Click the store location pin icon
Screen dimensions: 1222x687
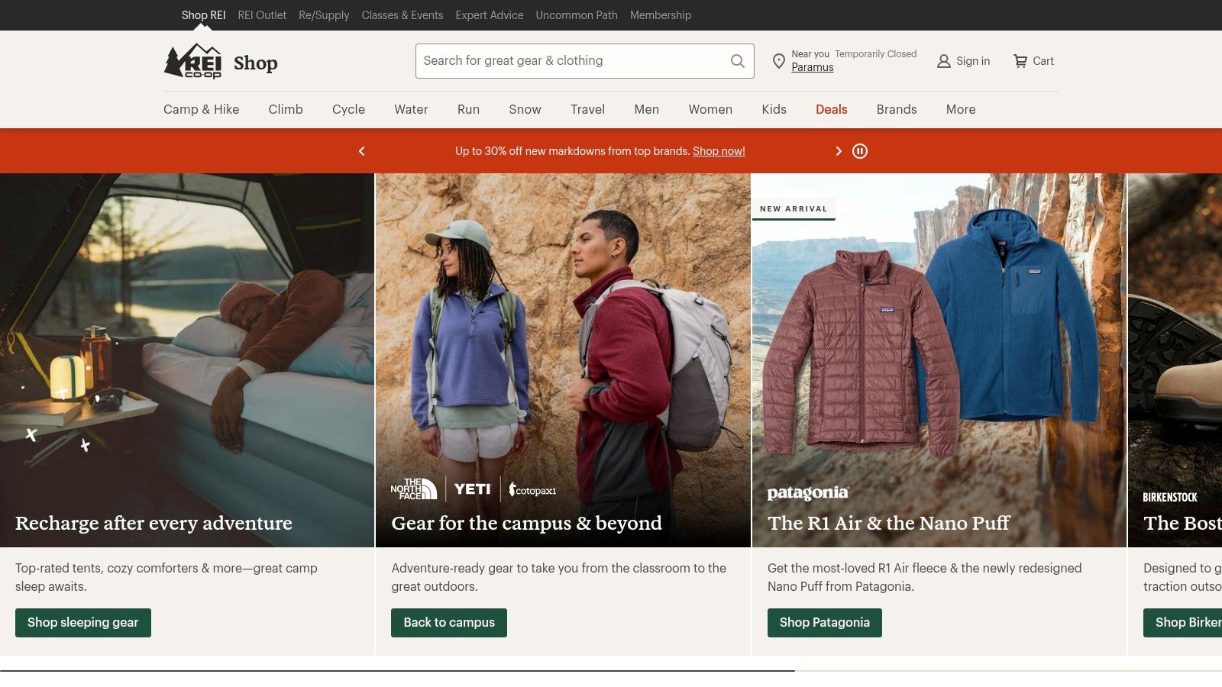778,61
